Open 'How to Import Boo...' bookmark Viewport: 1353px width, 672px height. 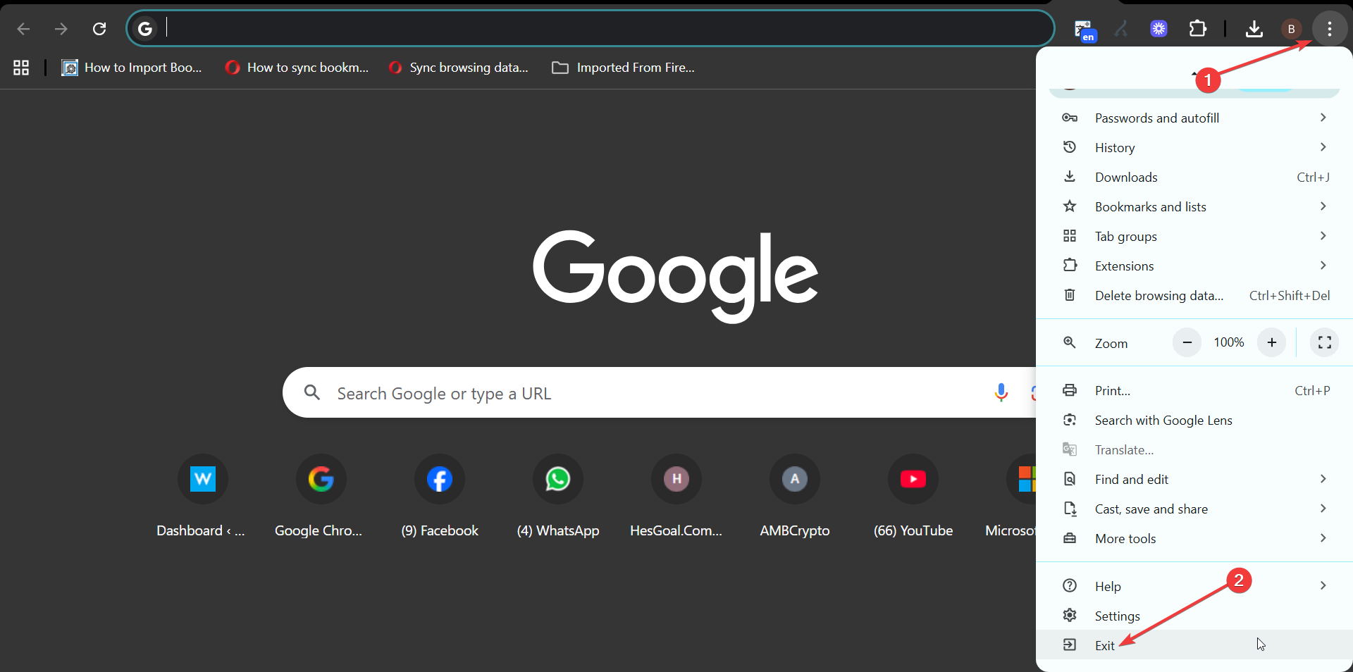[x=132, y=68]
